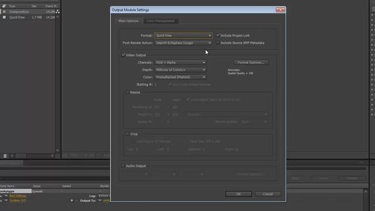The height and width of the screenshot is (211, 375).
Task: Toggle the Video Output checkbox
Action: (x=123, y=55)
